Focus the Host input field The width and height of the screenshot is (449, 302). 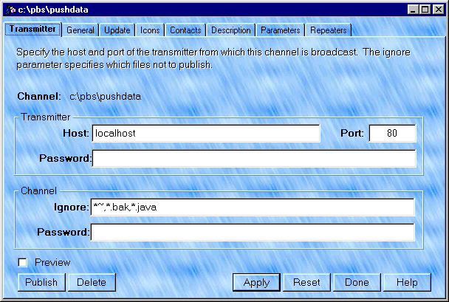coord(205,134)
